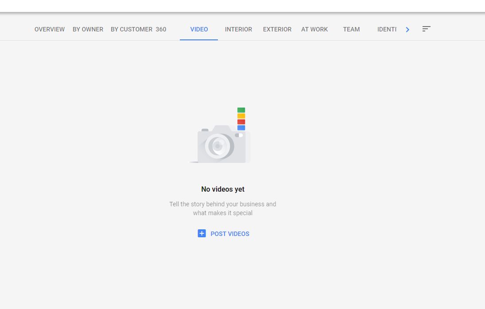The height and width of the screenshot is (309, 485).
Task: Select the INTERIOR photos tab
Action: coord(238,29)
